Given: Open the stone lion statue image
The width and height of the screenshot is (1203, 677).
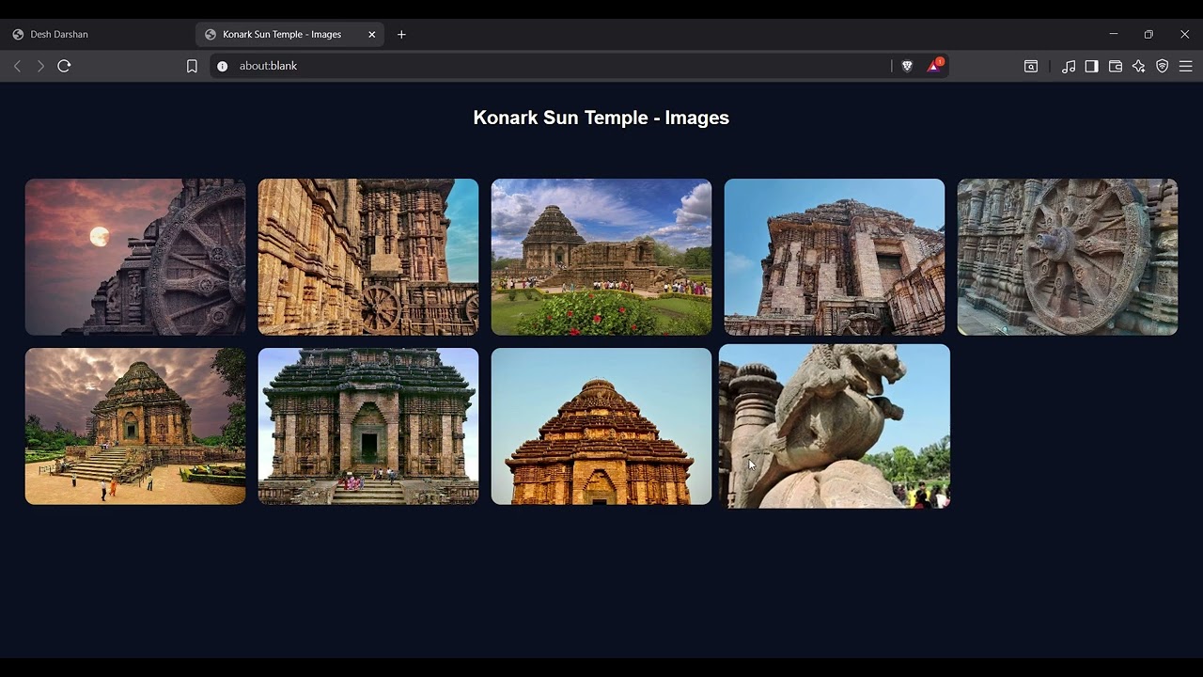Looking at the screenshot, I should click(835, 426).
